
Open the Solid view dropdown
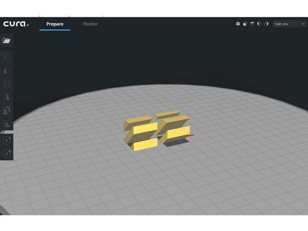[290, 24]
